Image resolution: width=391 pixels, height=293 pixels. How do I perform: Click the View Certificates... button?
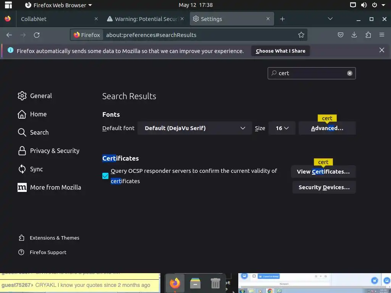pos(323,172)
